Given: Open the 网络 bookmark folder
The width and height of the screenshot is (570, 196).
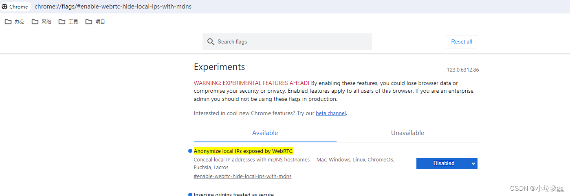Looking at the screenshot, I should (42, 22).
